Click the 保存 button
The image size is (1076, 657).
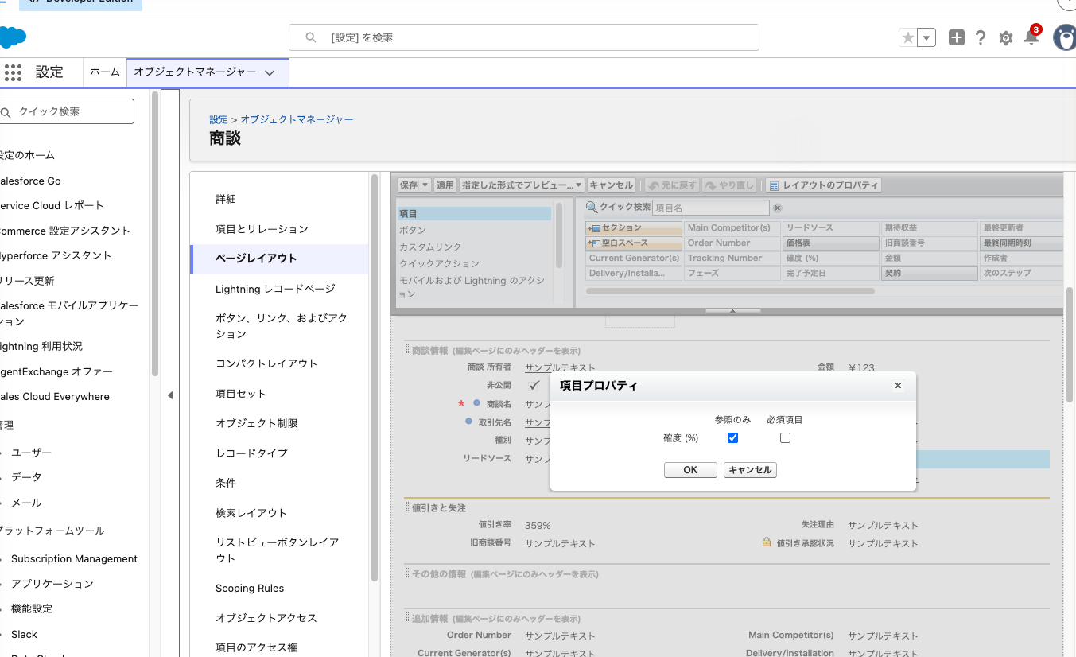(409, 185)
